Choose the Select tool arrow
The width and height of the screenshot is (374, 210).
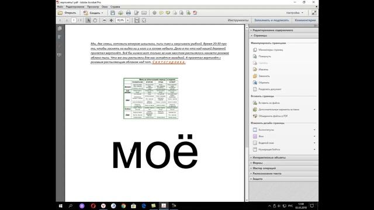88,20
